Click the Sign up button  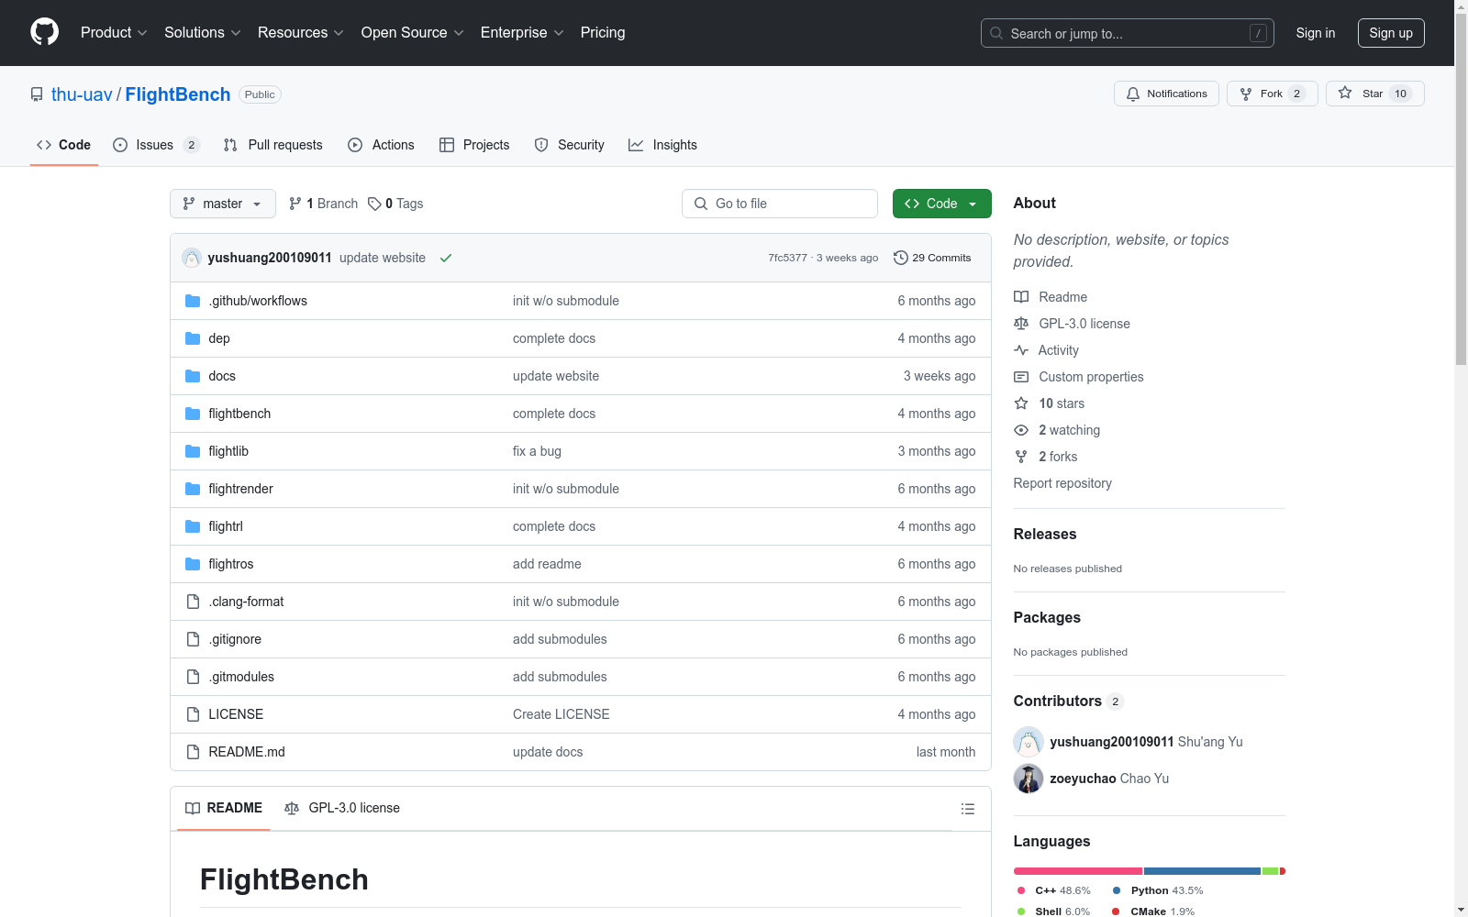coord(1391,33)
